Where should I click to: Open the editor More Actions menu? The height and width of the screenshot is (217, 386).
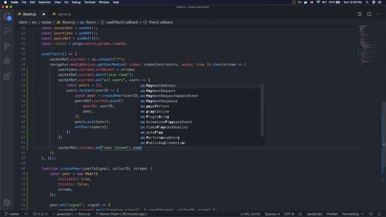pyautogui.click(x=378, y=14)
